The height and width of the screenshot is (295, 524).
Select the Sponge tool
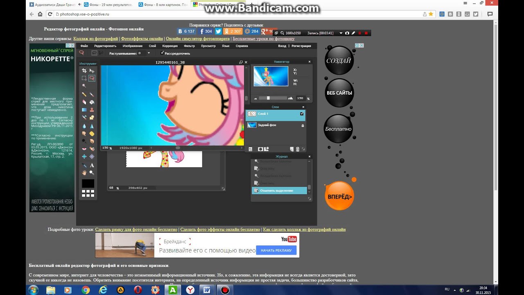pos(92,134)
